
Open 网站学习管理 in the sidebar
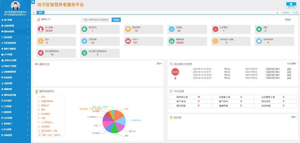tap(15, 66)
